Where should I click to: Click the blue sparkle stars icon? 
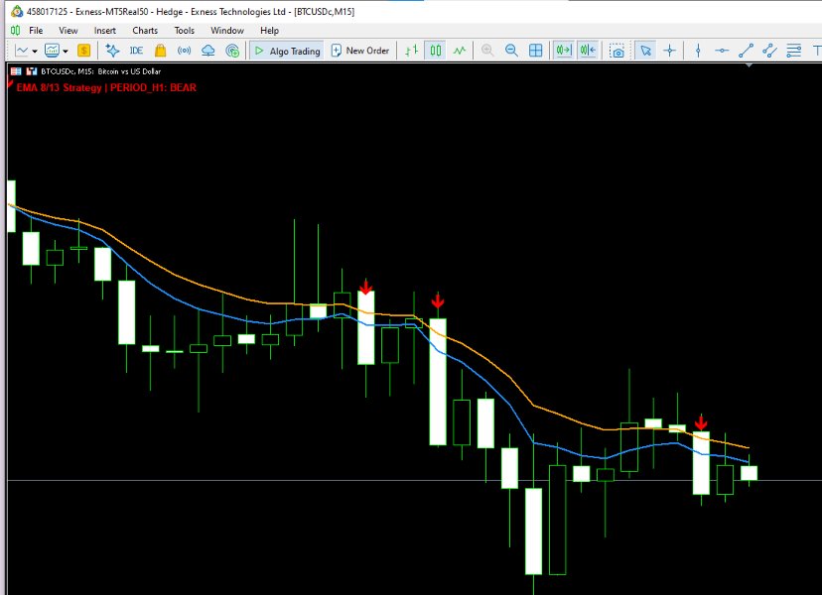point(112,51)
